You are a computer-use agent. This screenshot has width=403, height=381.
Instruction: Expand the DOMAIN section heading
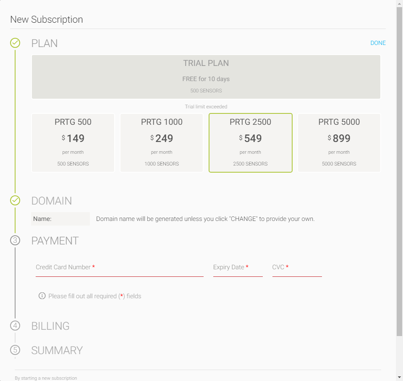(x=52, y=201)
